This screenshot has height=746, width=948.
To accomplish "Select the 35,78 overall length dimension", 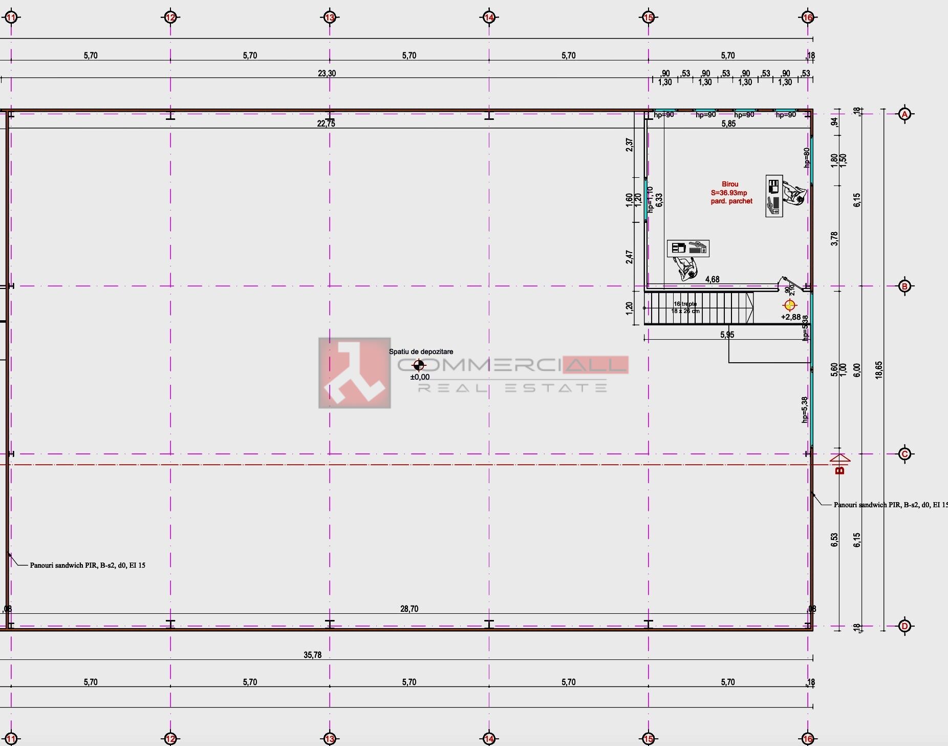I will (x=312, y=655).
